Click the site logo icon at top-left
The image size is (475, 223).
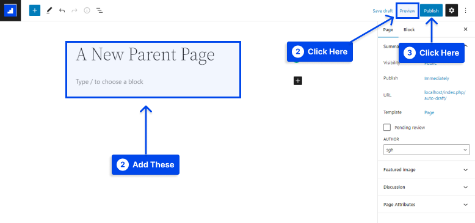click(10, 10)
